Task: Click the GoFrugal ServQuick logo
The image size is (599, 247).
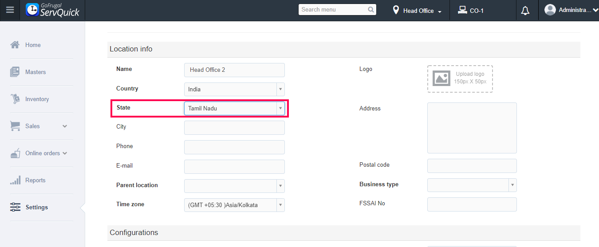Action: click(53, 10)
